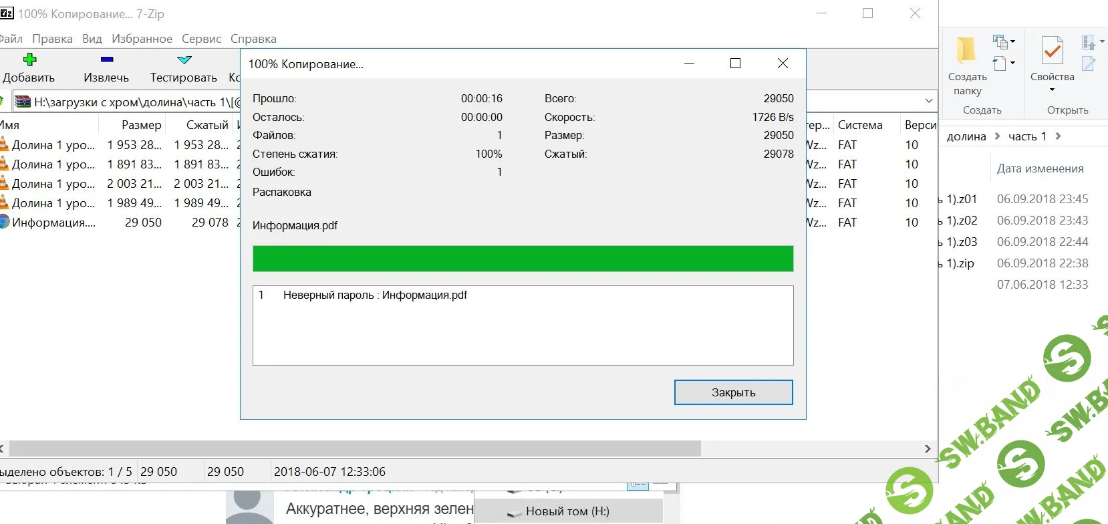Click the horizontal scrollbar right arrow
This screenshot has height=524, width=1108.
click(x=928, y=448)
